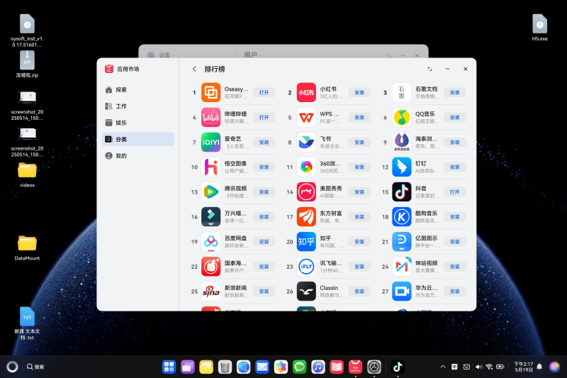Install 万兴喵影 via 安装 button
The height and width of the screenshot is (378, 567).
pos(264,217)
